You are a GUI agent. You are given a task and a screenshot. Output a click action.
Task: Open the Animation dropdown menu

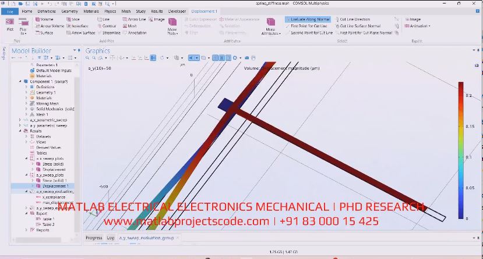click(x=418, y=26)
